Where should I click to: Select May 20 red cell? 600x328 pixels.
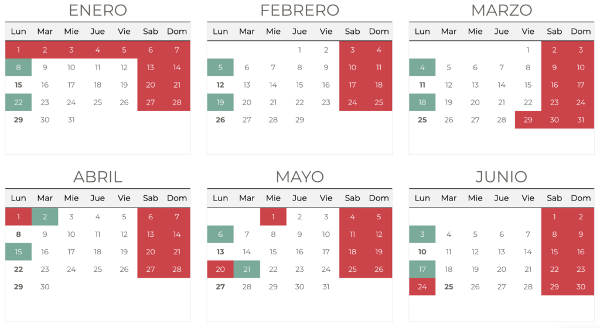coord(220,269)
